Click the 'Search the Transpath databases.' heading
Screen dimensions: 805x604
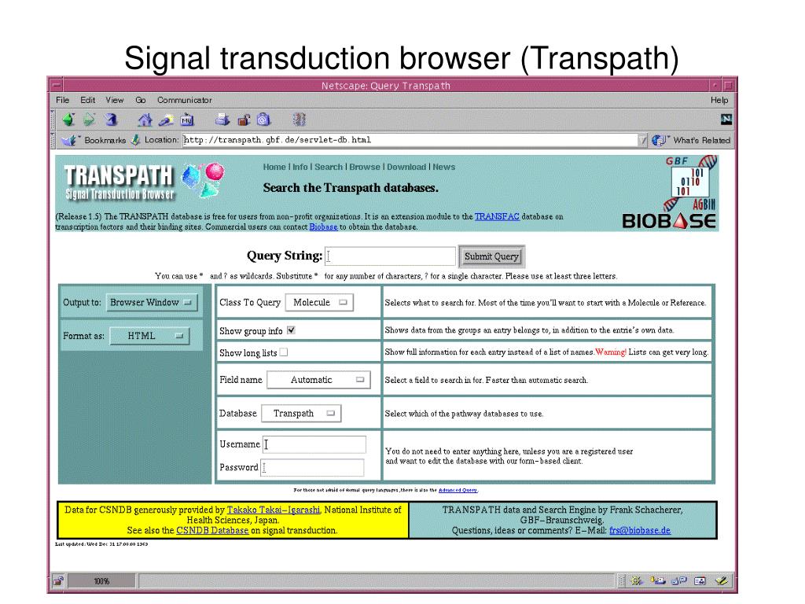[x=351, y=188]
